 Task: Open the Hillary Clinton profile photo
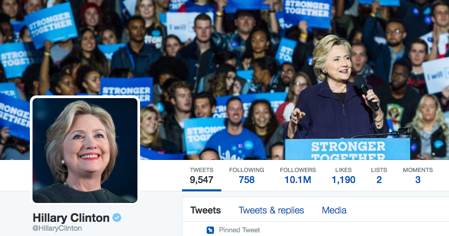tap(85, 151)
